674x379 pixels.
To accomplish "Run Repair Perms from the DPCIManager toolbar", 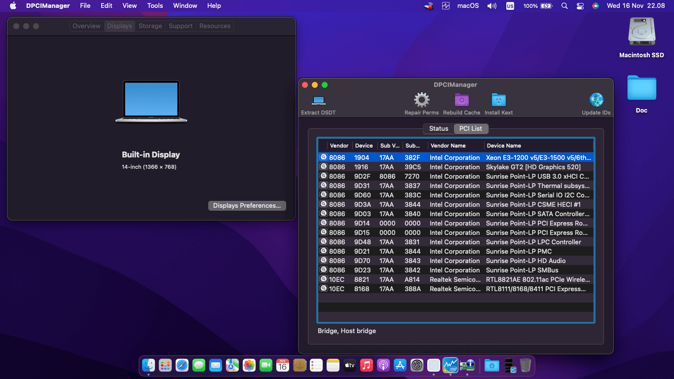I will click(x=421, y=100).
